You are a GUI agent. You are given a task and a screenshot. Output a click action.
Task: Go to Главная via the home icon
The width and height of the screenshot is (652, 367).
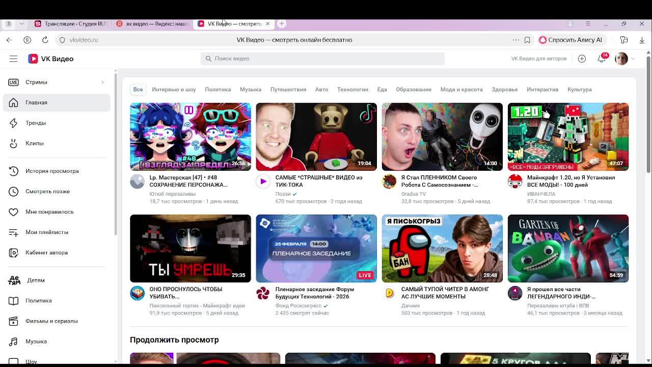click(14, 102)
